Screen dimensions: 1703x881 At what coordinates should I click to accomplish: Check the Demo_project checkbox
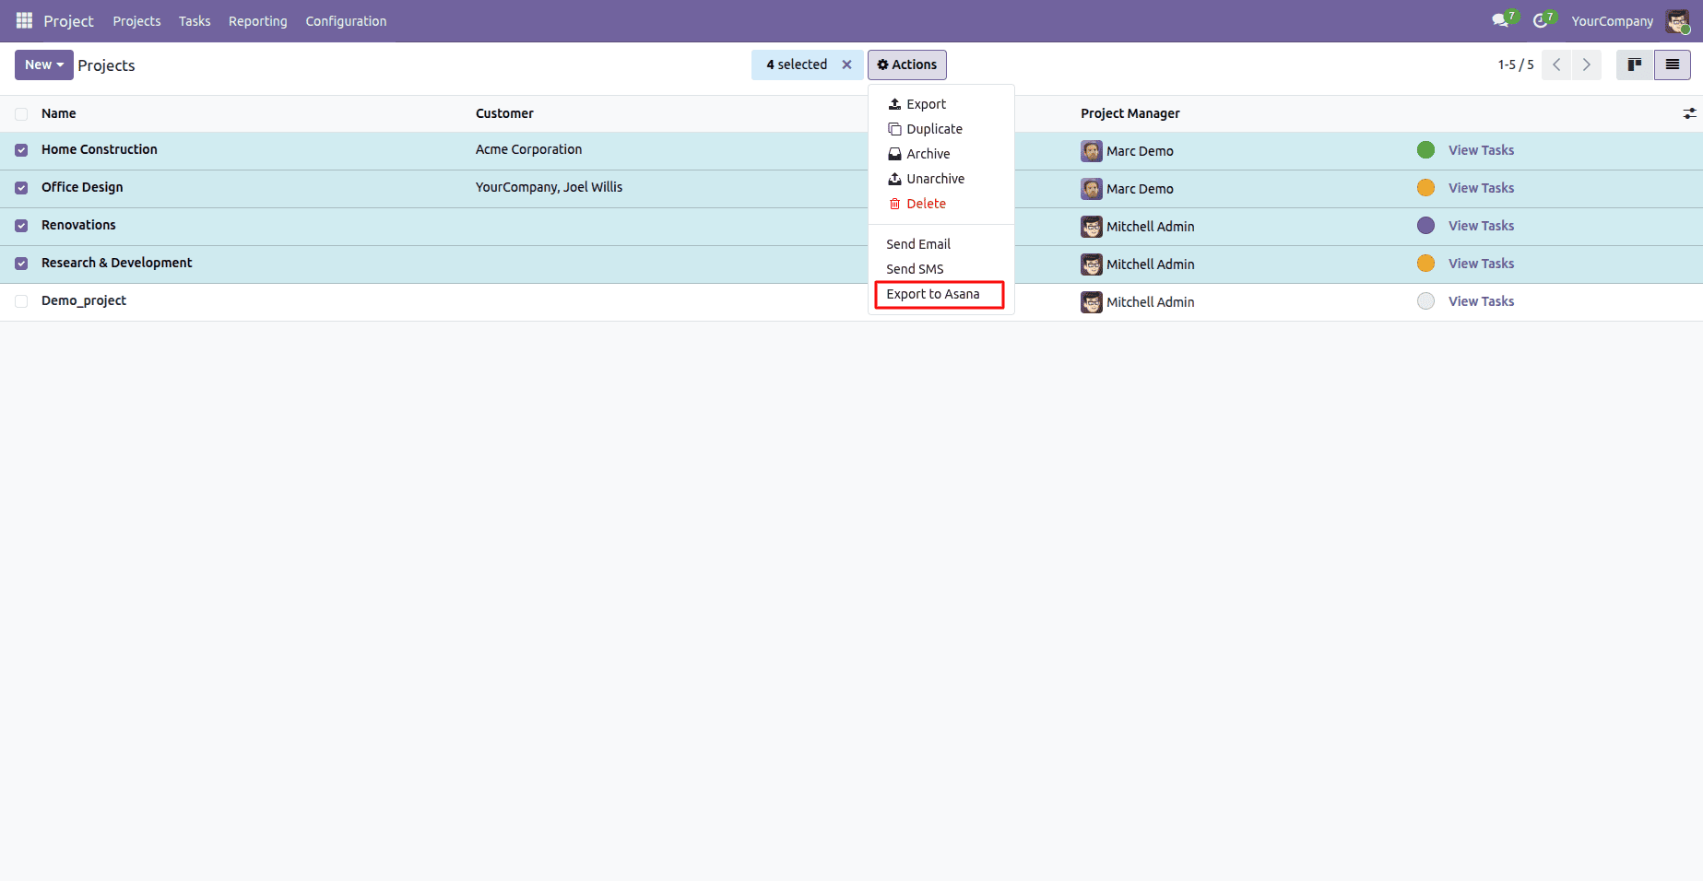pyautogui.click(x=21, y=301)
